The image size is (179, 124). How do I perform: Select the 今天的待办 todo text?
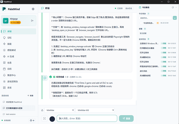pyautogui.click(x=148, y=23)
